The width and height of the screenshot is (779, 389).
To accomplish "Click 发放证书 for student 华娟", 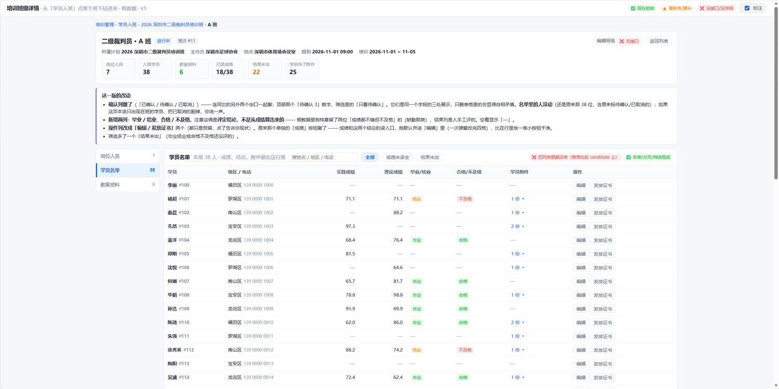I will pyautogui.click(x=603, y=295).
